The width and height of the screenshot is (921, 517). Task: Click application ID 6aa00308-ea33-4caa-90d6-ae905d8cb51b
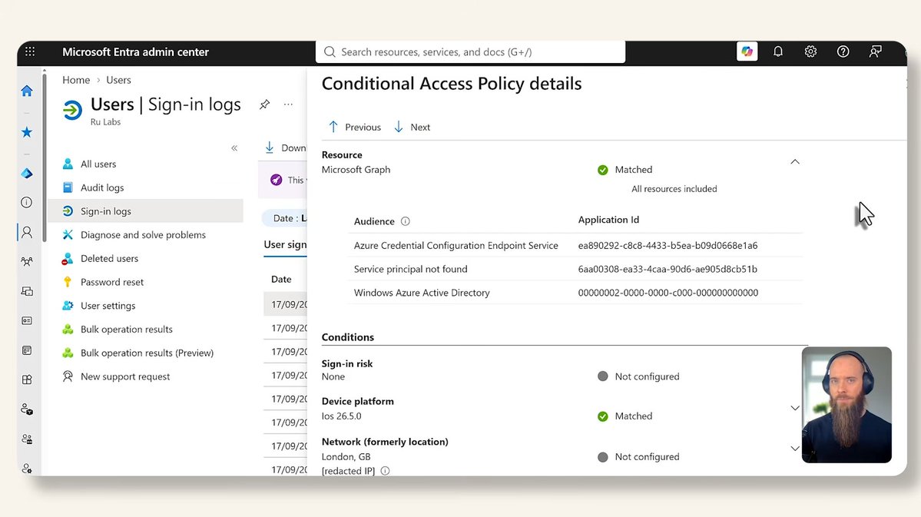[668, 269]
